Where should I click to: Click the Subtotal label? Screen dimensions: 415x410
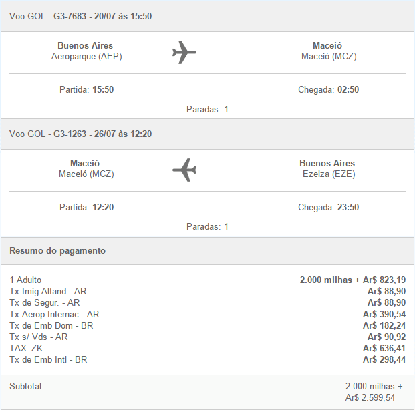27,386
